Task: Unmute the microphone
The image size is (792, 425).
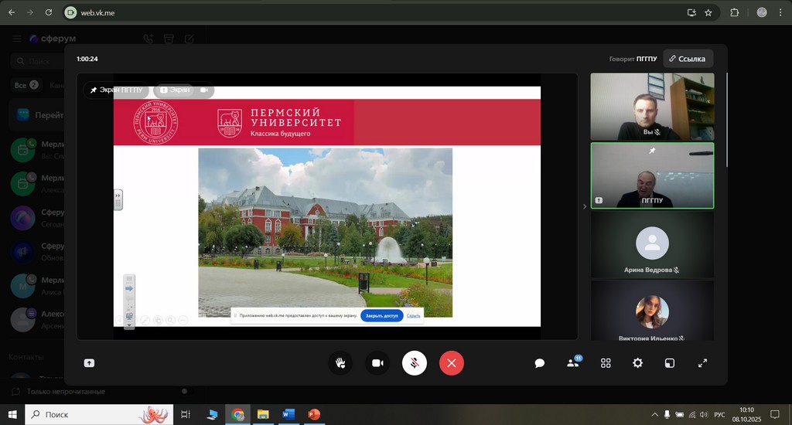Action: click(415, 363)
